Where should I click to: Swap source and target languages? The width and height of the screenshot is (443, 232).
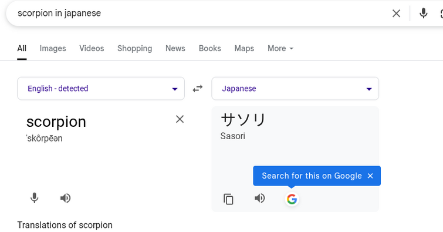pos(198,89)
